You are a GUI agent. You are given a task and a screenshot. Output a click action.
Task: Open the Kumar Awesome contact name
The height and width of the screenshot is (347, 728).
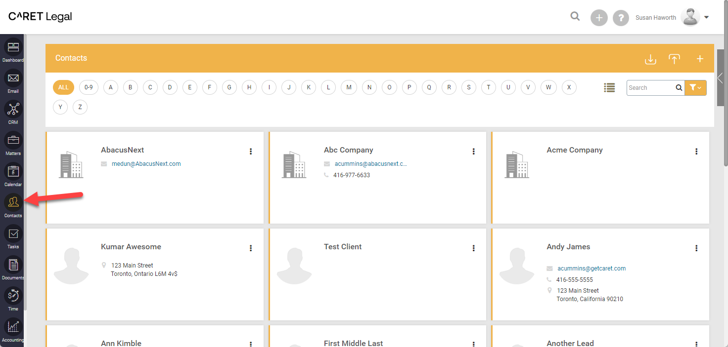click(131, 247)
